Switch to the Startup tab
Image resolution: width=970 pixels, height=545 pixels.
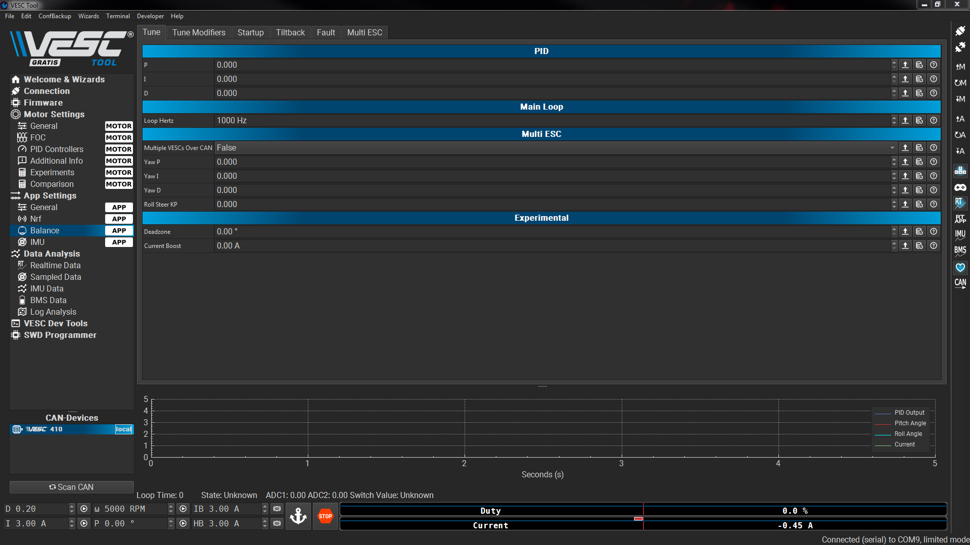251,32
